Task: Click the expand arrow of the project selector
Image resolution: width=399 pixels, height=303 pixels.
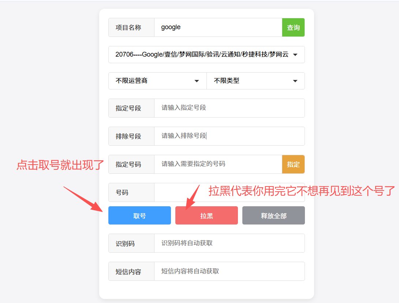Action: point(295,54)
